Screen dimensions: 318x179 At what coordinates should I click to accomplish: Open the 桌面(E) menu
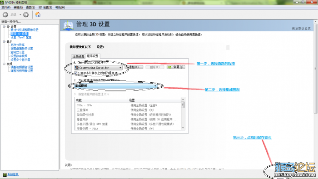pos(30,7)
